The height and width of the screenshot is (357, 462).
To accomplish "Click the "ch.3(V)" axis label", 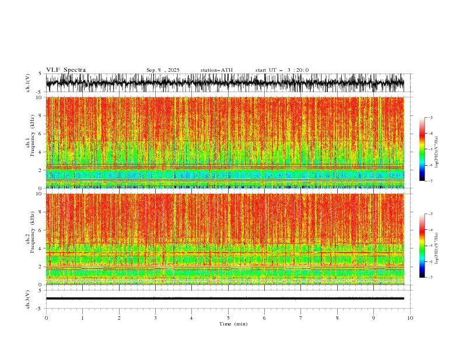I will tap(28, 299).
